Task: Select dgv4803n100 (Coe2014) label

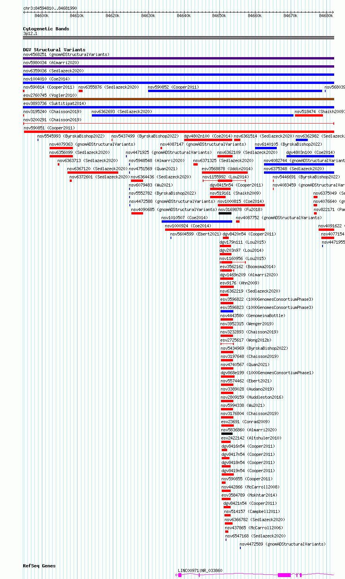Action: pos(310,152)
